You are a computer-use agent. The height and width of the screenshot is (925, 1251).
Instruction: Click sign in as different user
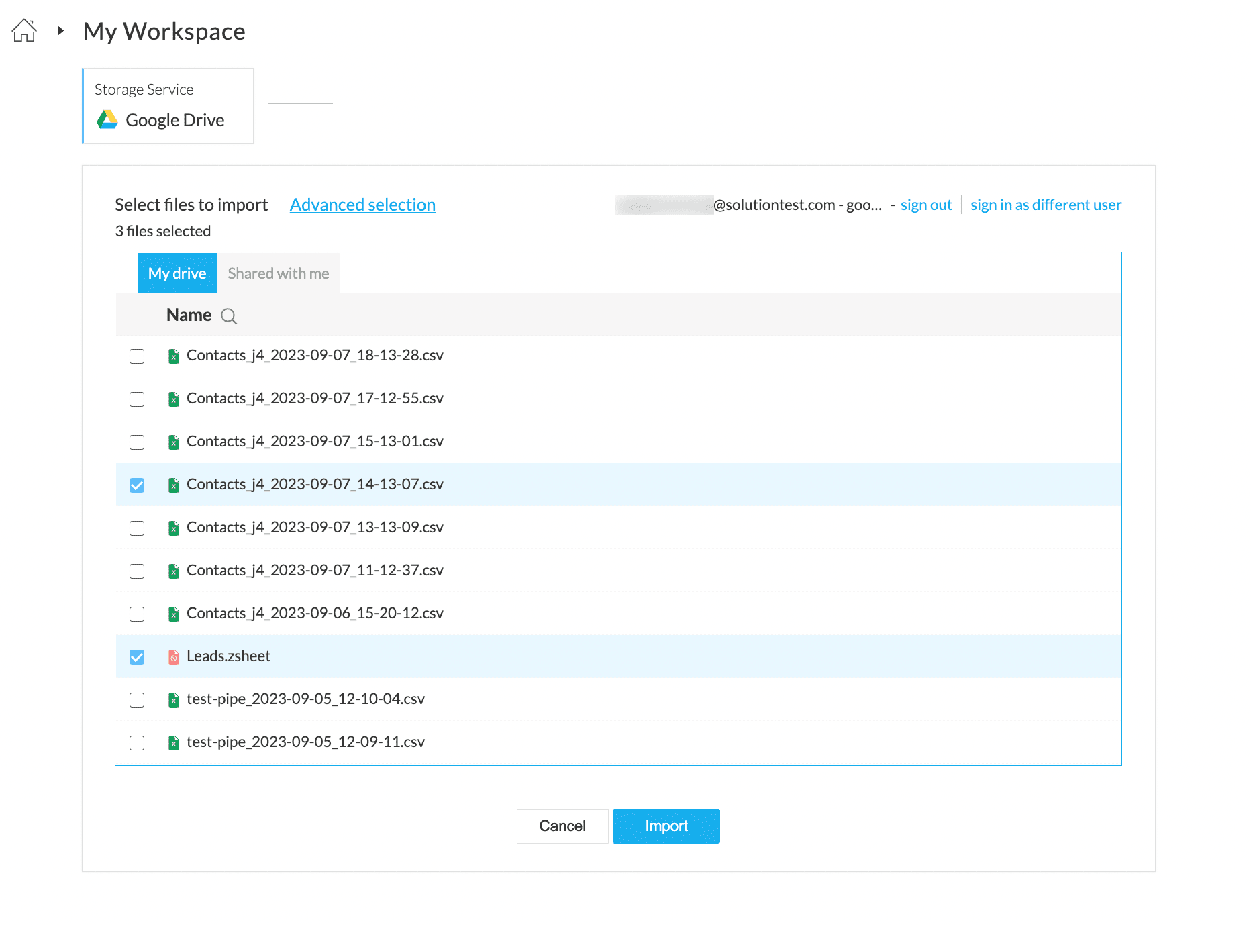tap(1046, 205)
